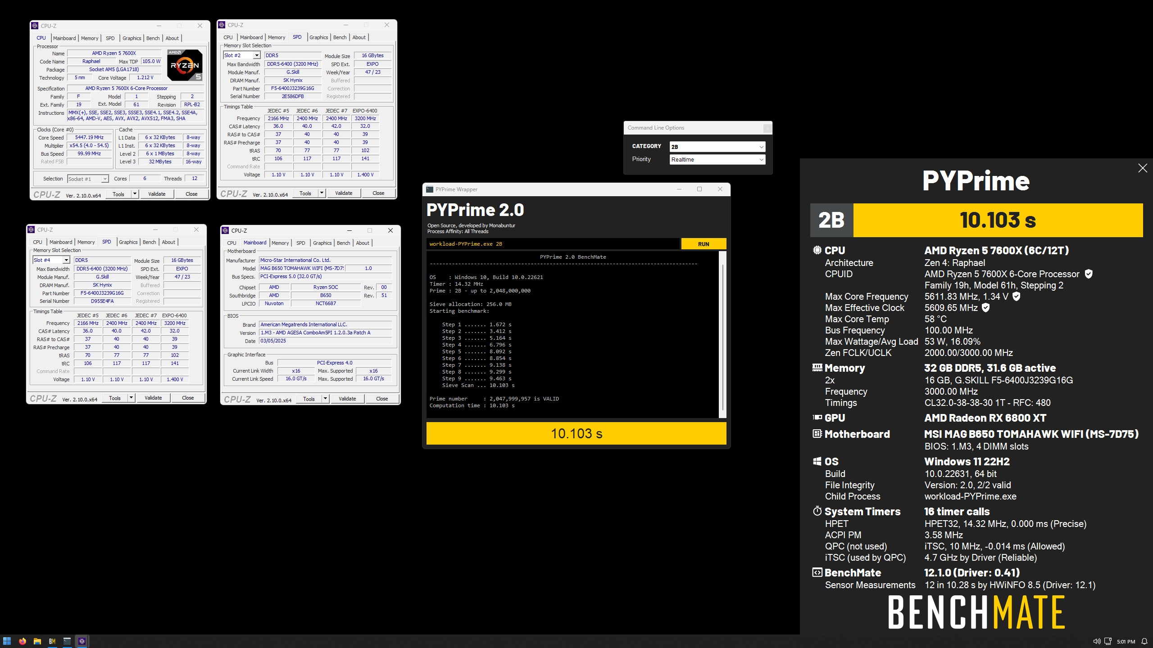The width and height of the screenshot is (1153, 648).
Task: Click the verified shield beside CPUID
Action: pos(1089,274)
